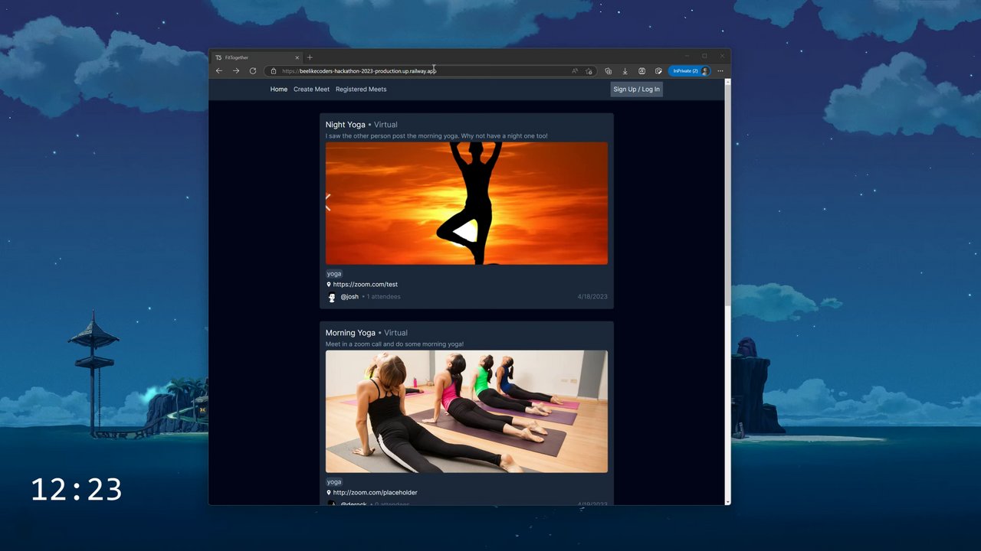The height and width of the screenshot is (551, 981).
Task: Maximize the browser window
Action: (x=704, y=57)
